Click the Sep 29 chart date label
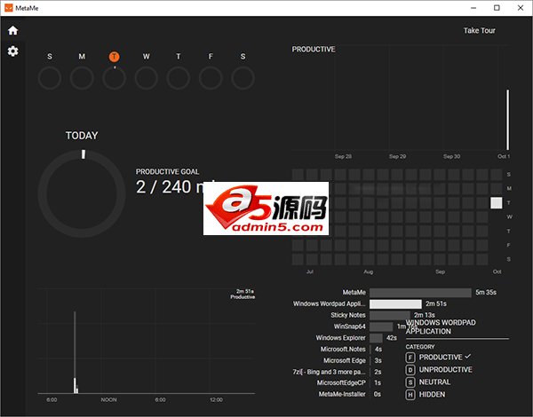This screenshot has width=533, height=417. [x=397, y=156]
